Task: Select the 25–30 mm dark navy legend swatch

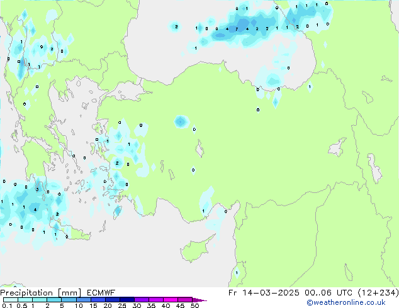Action: [127, 300]
